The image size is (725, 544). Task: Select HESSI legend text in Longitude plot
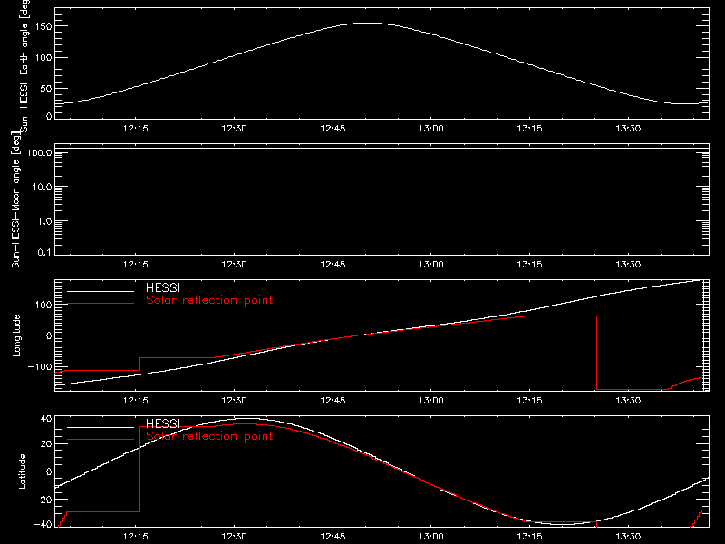(162, 287)
